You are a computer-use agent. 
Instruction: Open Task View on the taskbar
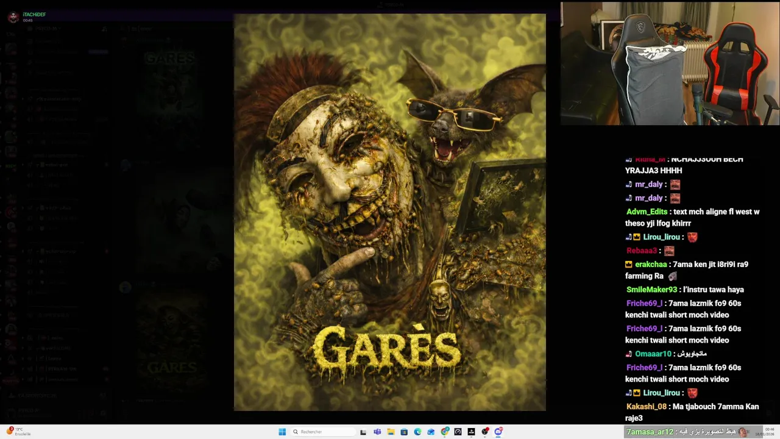tap(363, 432)
